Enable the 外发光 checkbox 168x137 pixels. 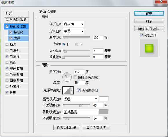(7, 86)
